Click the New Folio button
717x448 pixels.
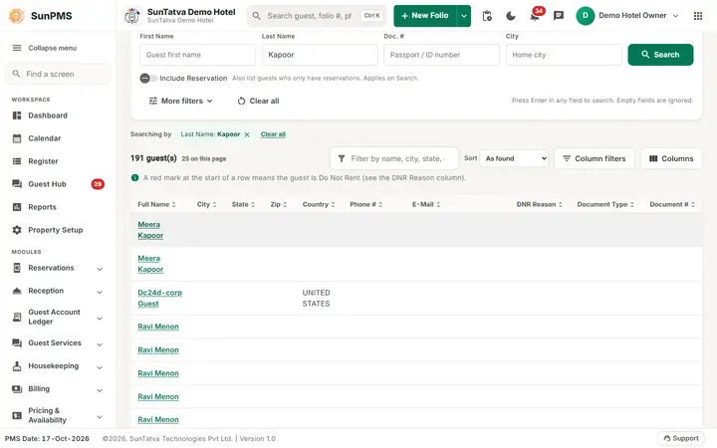[x=425, y=16]
